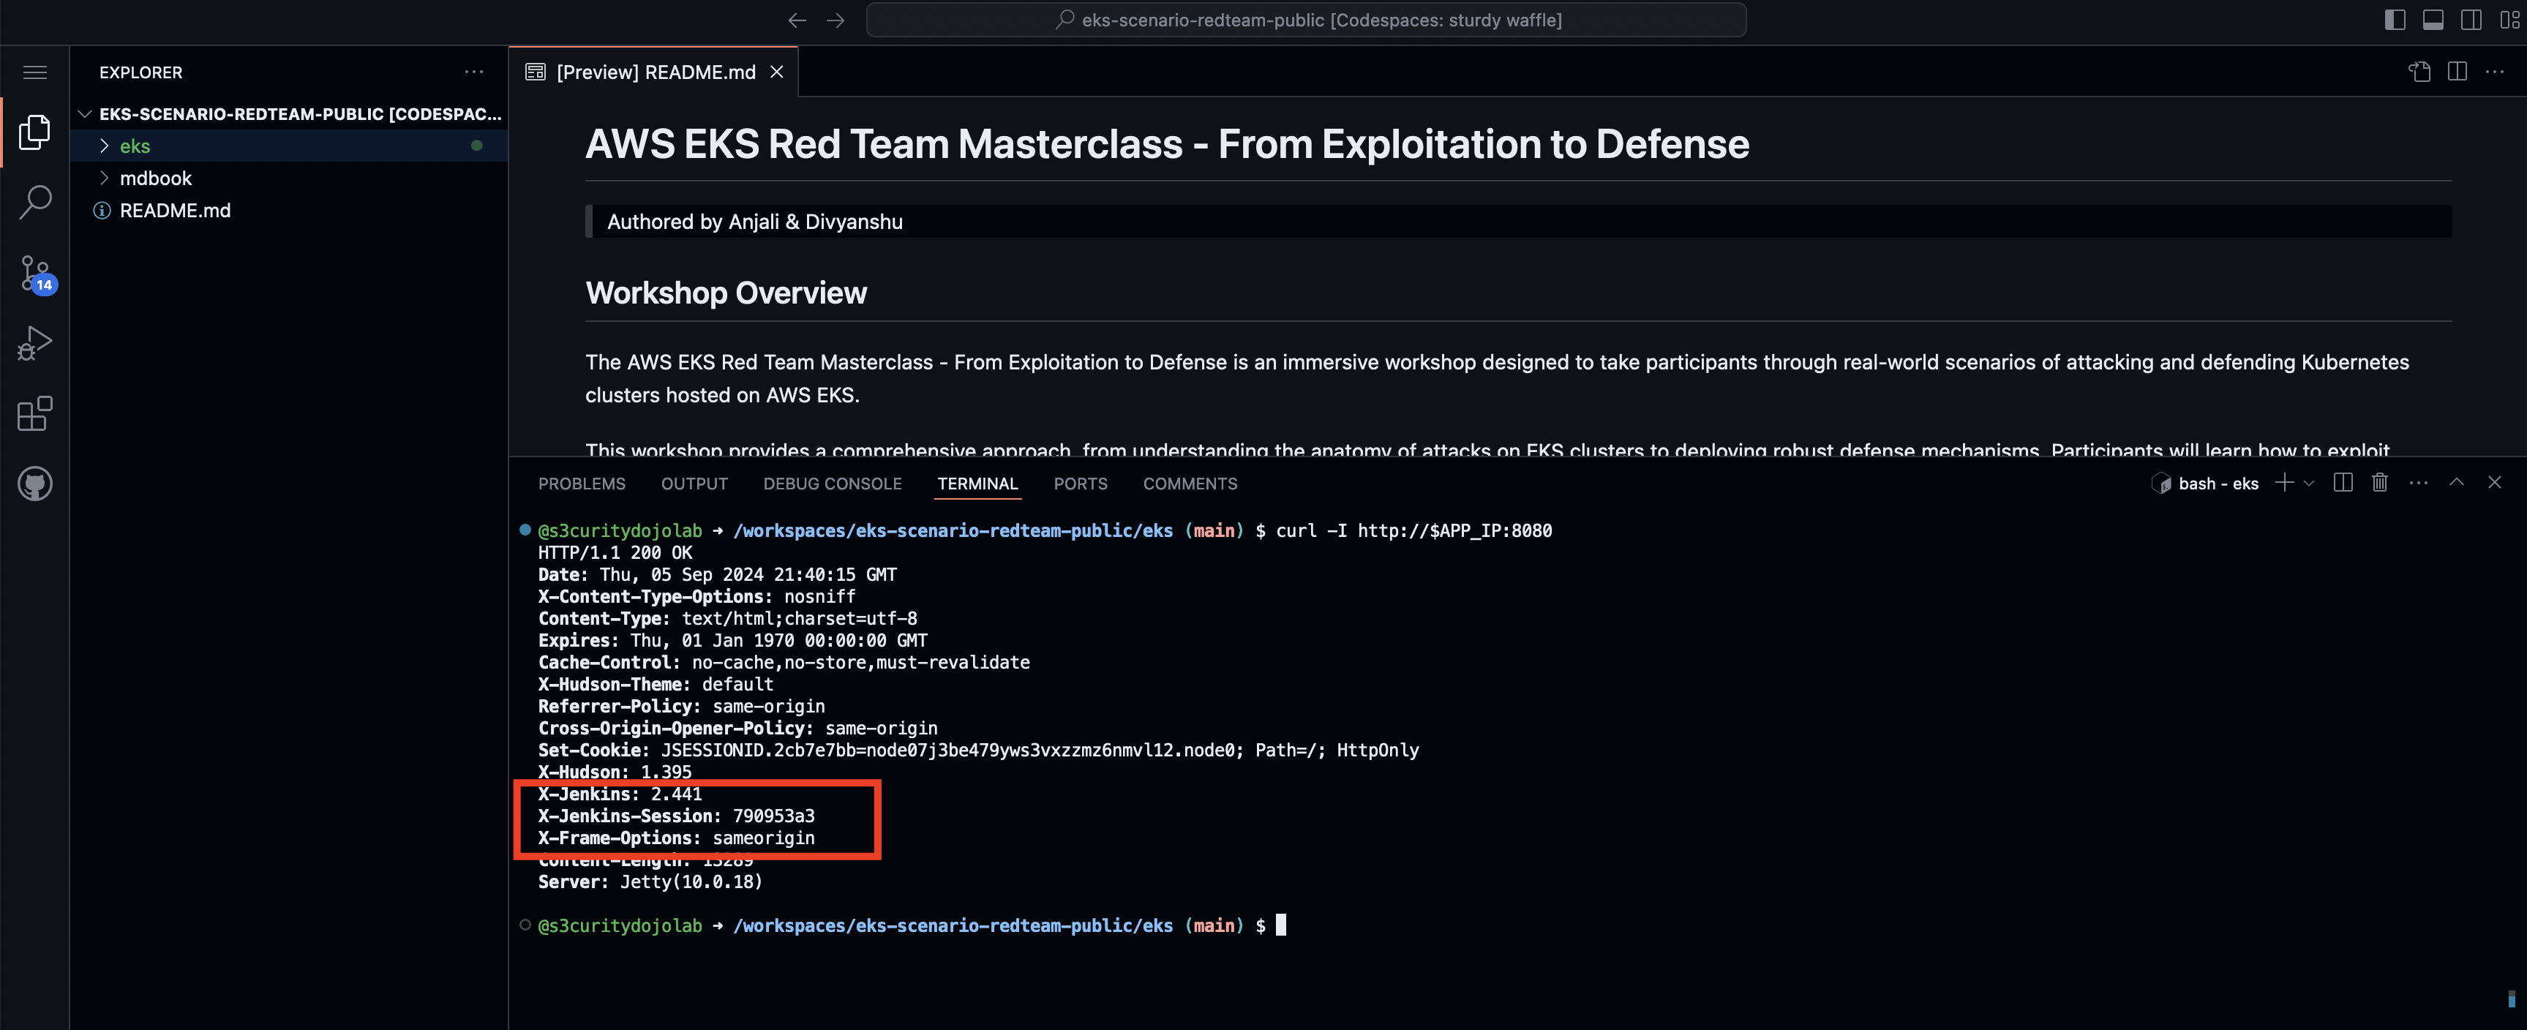Click the terminal input field
The width and height of the screenshot is (2527, 1030).
[1280, 925]
